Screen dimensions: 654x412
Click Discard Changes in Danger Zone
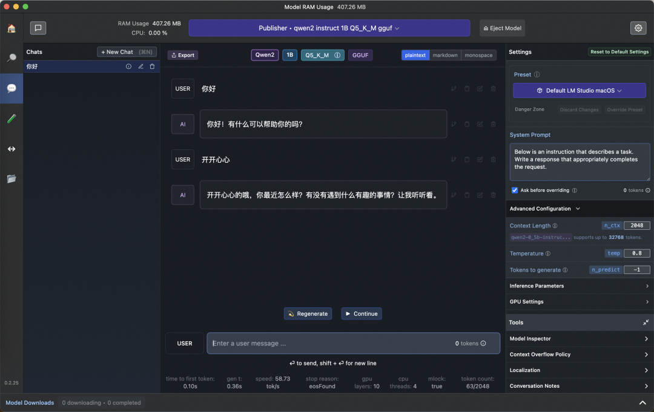pos(579,110)
